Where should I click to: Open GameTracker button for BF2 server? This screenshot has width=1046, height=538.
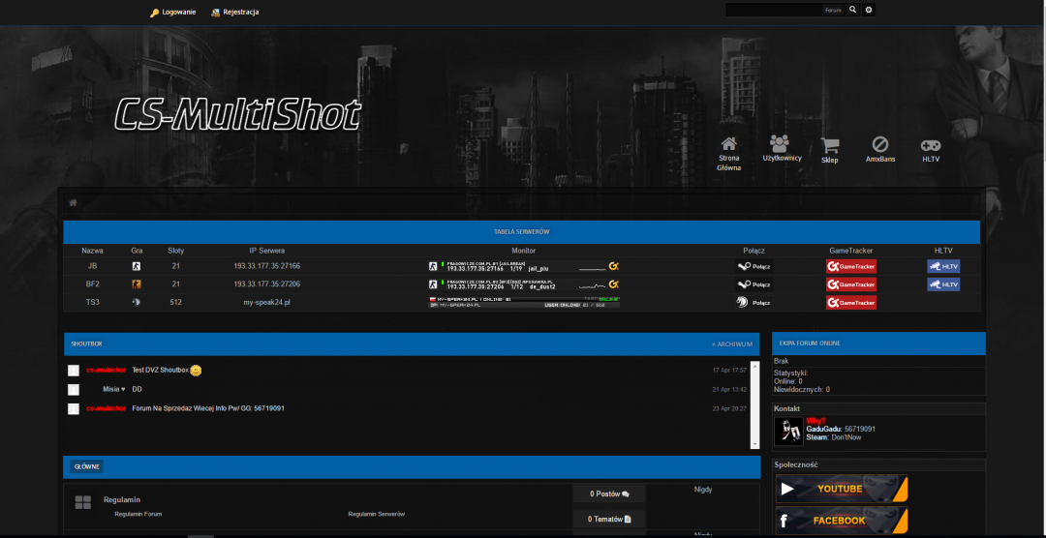coord(850,284)
